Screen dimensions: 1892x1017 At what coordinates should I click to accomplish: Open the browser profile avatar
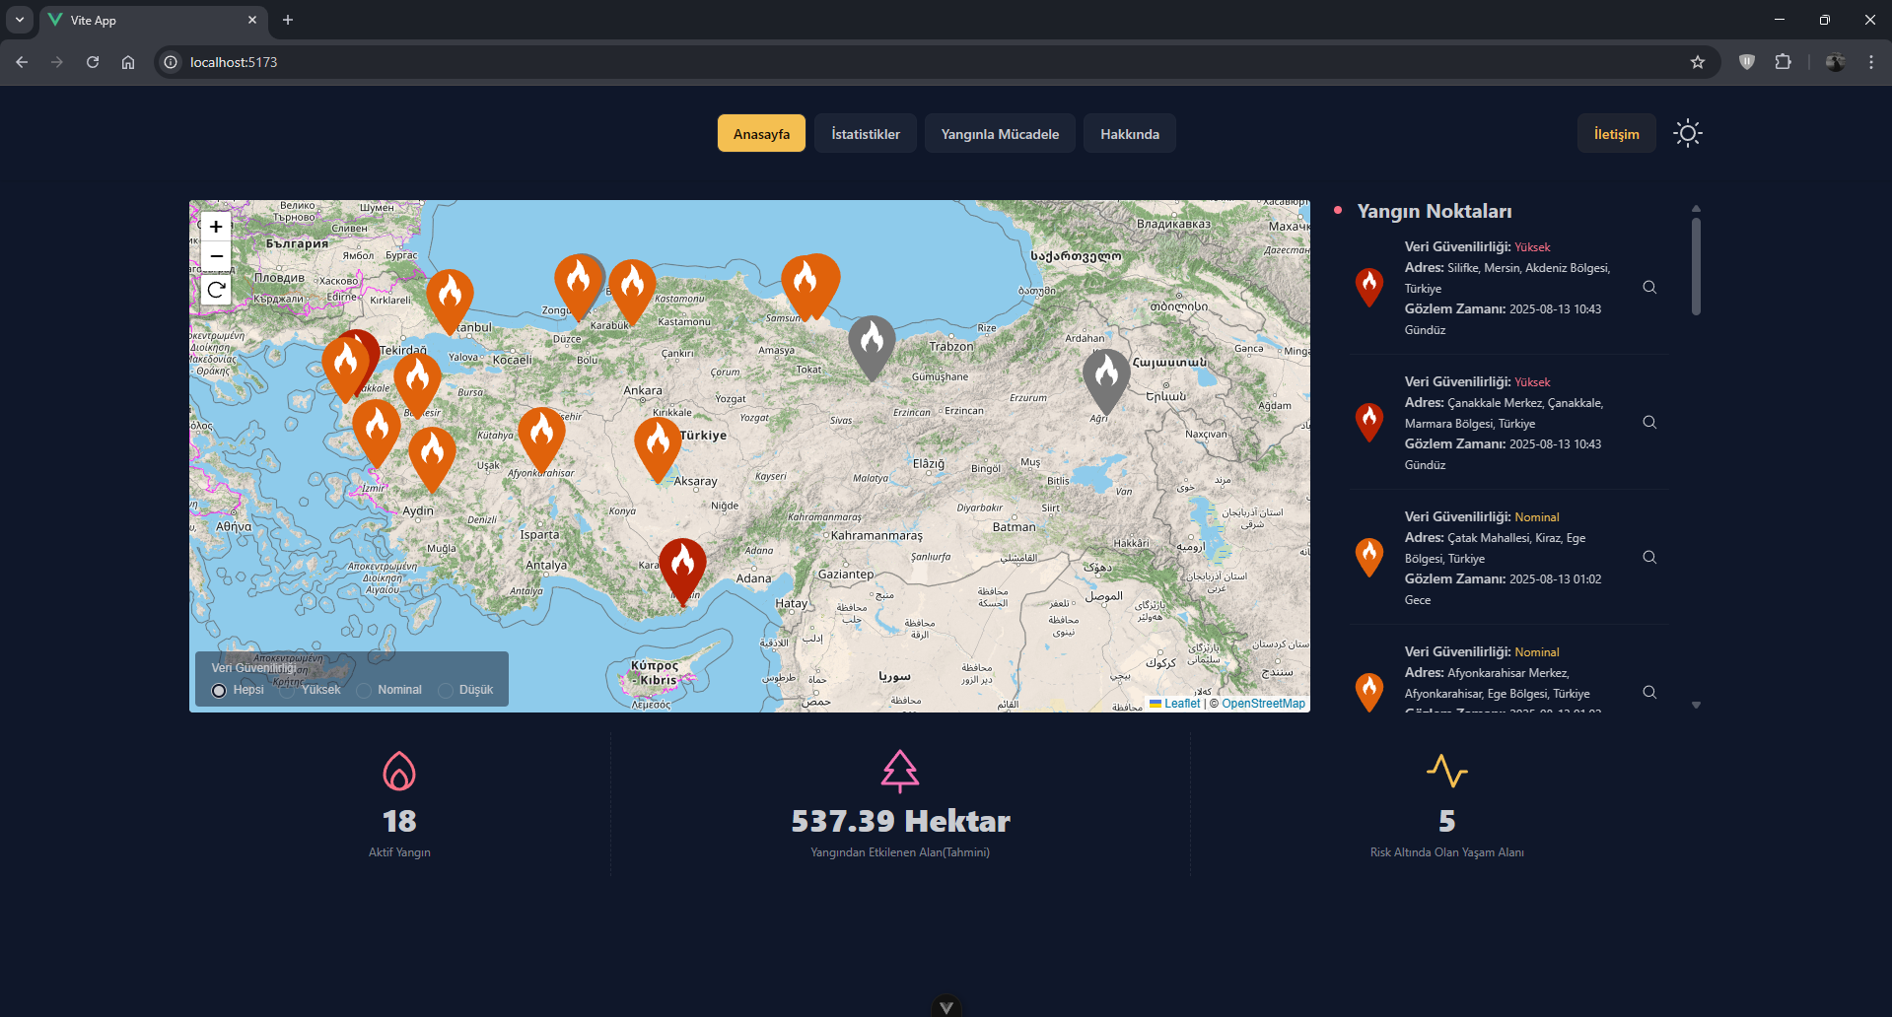1835,62
